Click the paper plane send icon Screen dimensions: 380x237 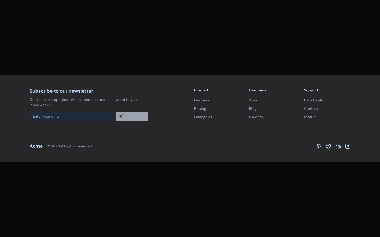pyautogui.click(x=121, y=116)
